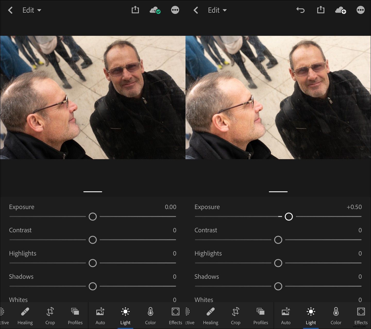Select the Auto adjustment tool

pyautogui.click(x=100, y=316)
